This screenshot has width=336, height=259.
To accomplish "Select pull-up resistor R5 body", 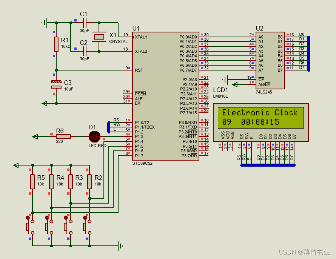I will tap(32, 181).
